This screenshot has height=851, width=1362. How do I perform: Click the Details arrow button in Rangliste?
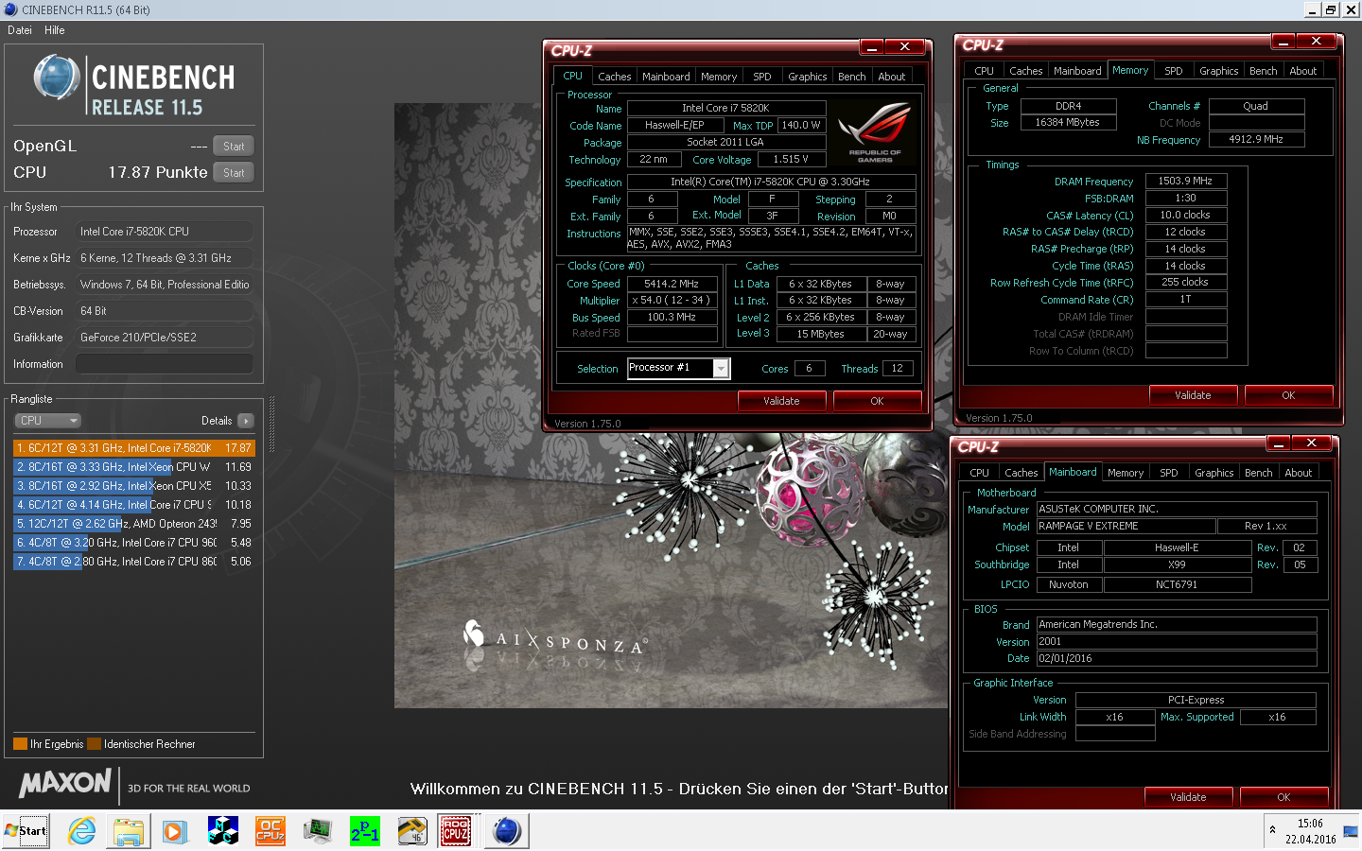point(246,421)
